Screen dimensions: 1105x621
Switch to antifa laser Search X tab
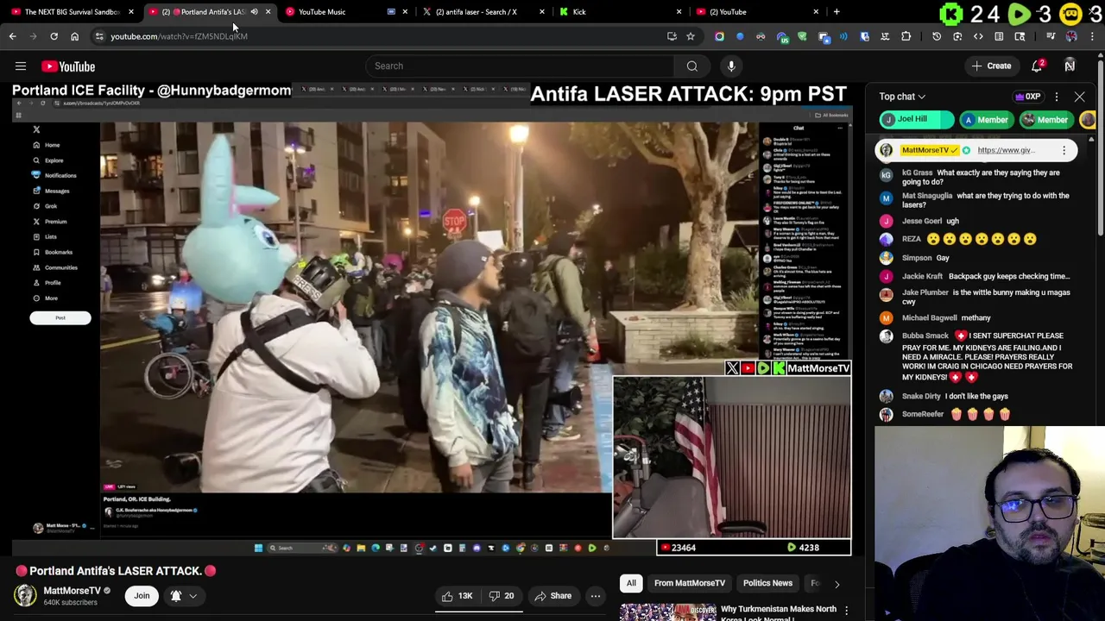477,12
